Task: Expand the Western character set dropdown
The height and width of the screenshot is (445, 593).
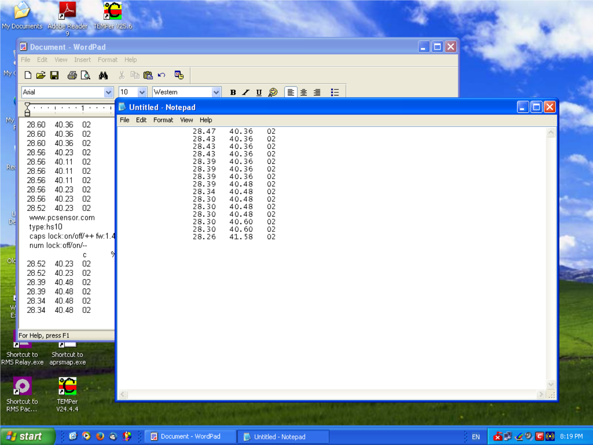Action: 216,92
